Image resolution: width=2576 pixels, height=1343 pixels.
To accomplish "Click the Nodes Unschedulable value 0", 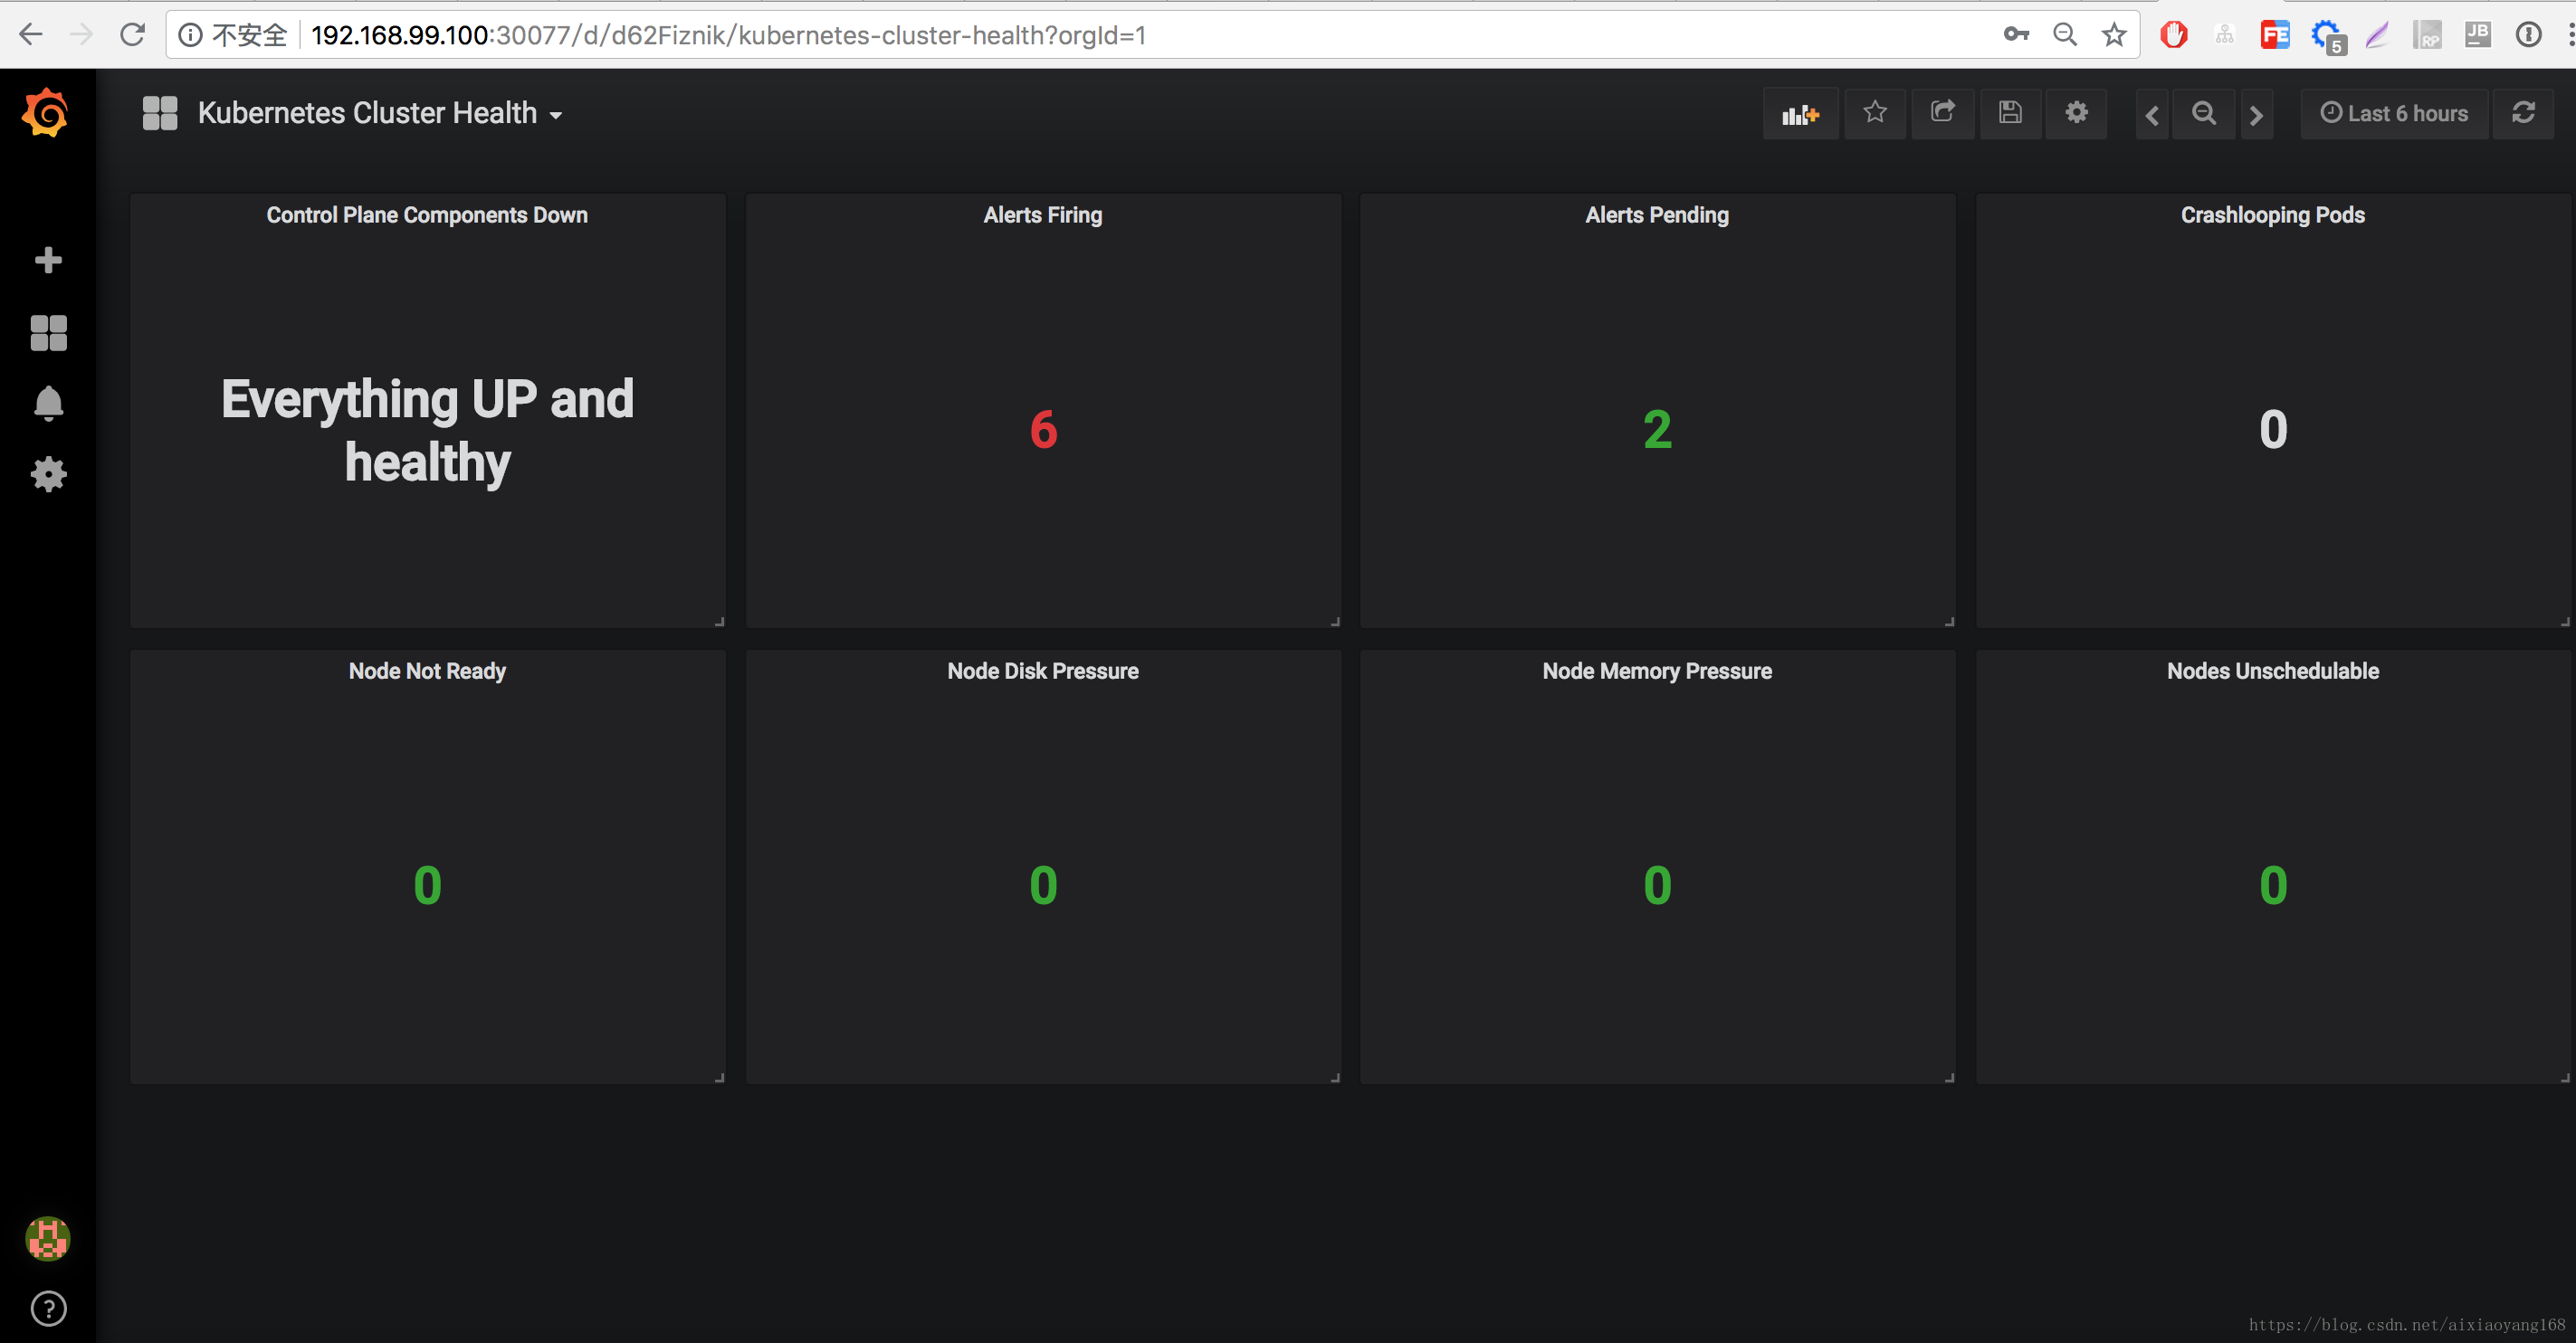I will (x=2273, y=886).
